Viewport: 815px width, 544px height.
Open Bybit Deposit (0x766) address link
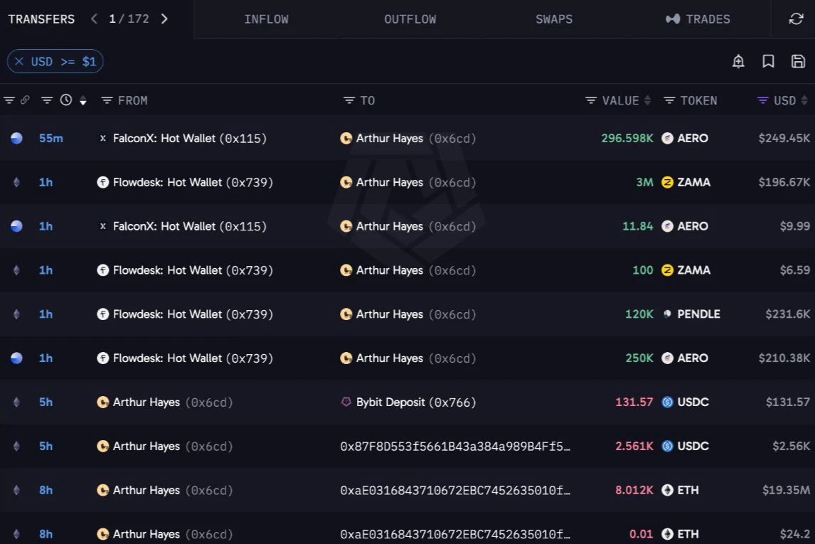(x=415, y=402)
